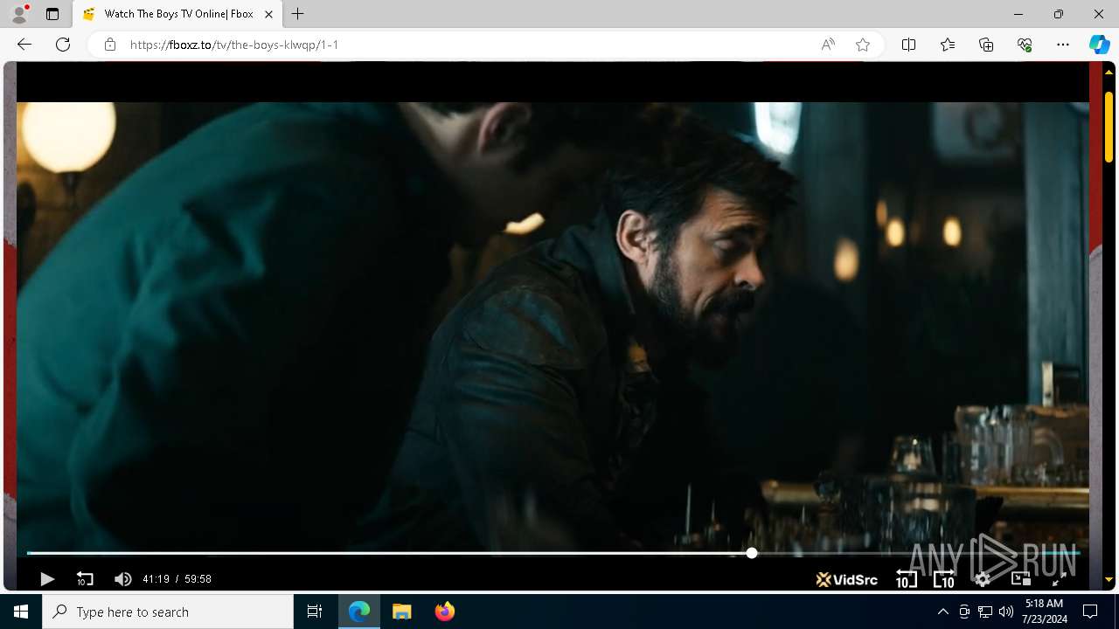Open the taskbar clock and calendar
The height and width of the screenshot is (629, 1119).
tap(1044, 612)
